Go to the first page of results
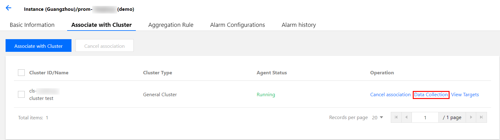Screen dimensions: 500x140 396,117
